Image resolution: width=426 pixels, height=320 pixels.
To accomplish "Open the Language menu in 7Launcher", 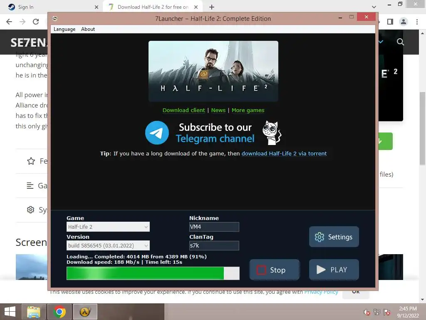I will [64, 29].
